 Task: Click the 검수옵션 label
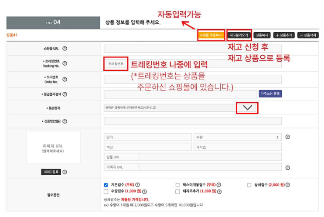[x=53, y=195]
